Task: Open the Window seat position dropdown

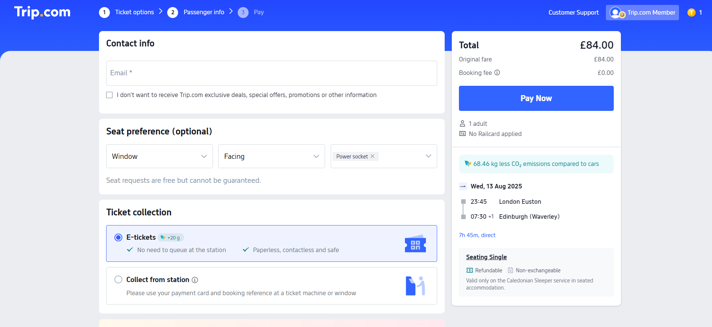Action: coord(159,156)
